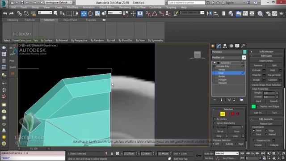Select the None constraint radio button

tap(254, 131)
